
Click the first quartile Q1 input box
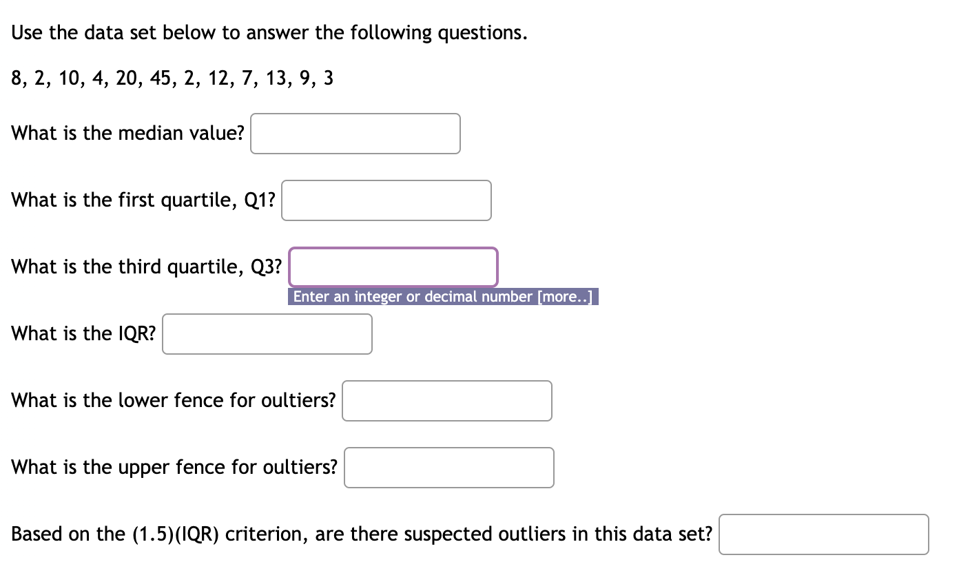386,200
